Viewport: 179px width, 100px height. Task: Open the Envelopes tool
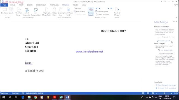[5, 11]
